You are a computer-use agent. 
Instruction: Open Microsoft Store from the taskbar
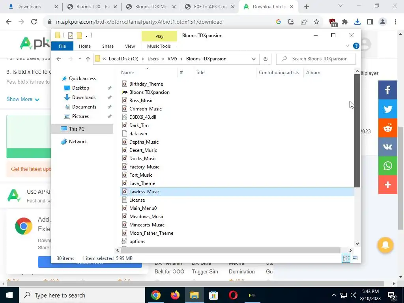[213, 295]
